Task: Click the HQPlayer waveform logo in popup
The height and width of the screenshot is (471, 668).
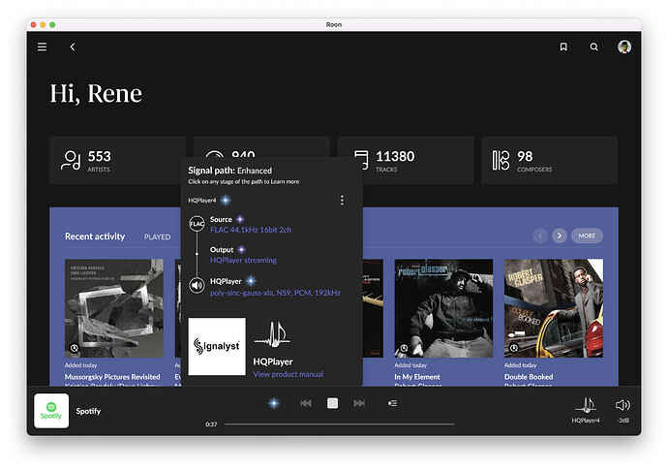Action: point(272,335)
